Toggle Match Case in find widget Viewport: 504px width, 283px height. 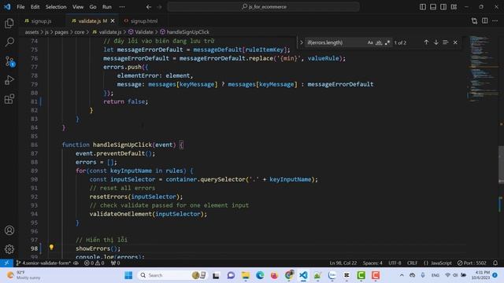(370, 42)
